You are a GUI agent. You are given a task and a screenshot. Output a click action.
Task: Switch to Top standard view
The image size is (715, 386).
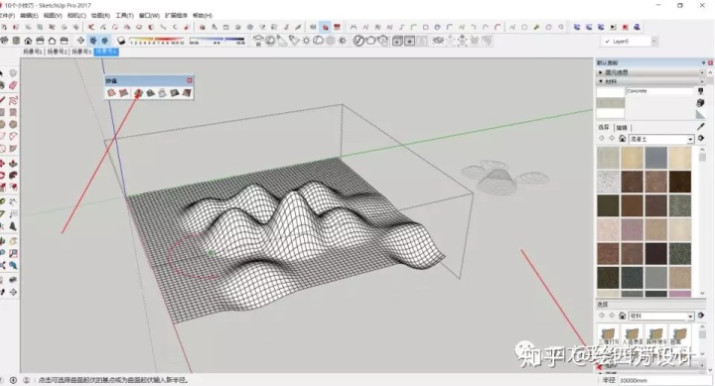point(17,41)
